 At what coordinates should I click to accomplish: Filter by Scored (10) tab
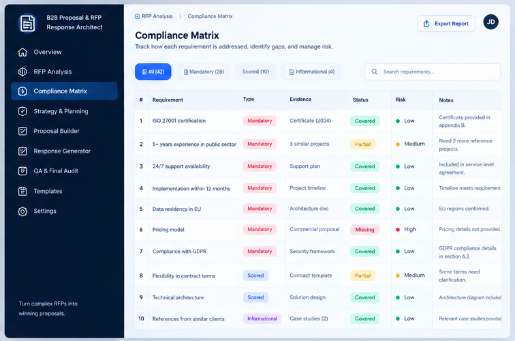255,72
